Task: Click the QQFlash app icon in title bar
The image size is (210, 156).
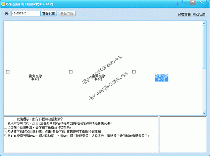Action: click(3, 4)
